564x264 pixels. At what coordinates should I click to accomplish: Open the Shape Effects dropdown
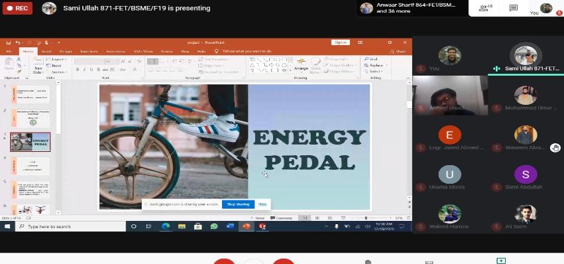pyautogui.click(x=339, y=72)
